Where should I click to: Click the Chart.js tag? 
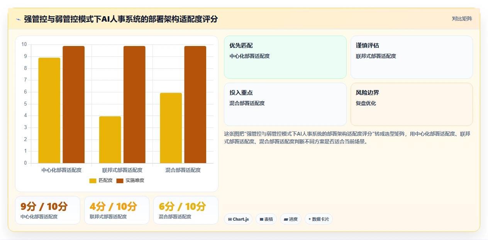(x=238, y=219)
